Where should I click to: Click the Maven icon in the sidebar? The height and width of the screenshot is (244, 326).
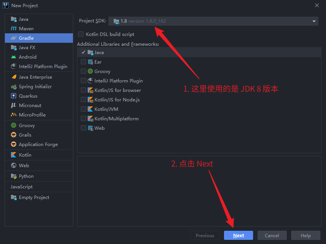coord(14,29)
